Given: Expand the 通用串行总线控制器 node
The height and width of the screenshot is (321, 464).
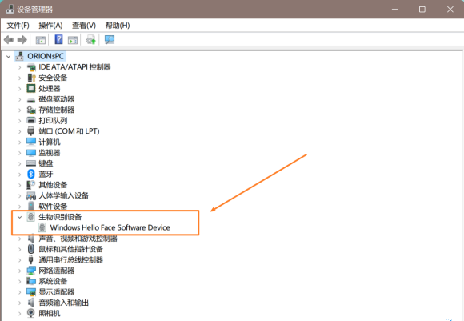Looking at the screenshot, I should [20, 260].
